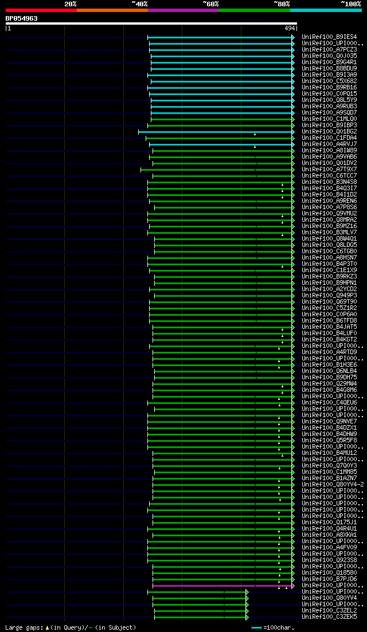Select the UniRef100_B9IBP3 label
The width and height of the screenshot is (367, 632).
(x=329, y=125)
